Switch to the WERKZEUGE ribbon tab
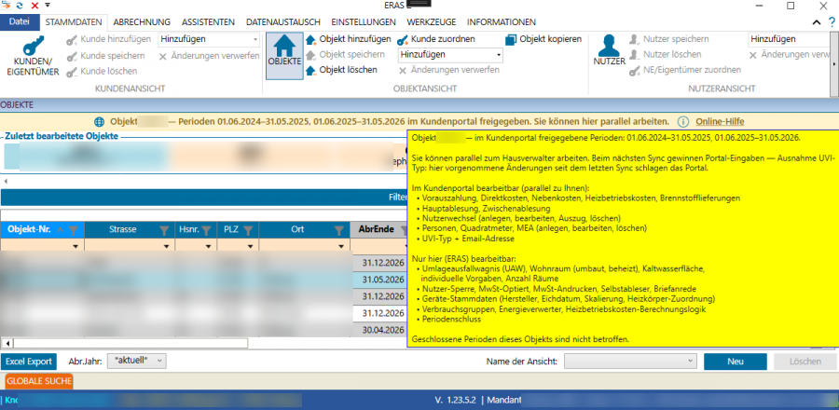Viewport: 839px width, 410px height. point(432,22)
